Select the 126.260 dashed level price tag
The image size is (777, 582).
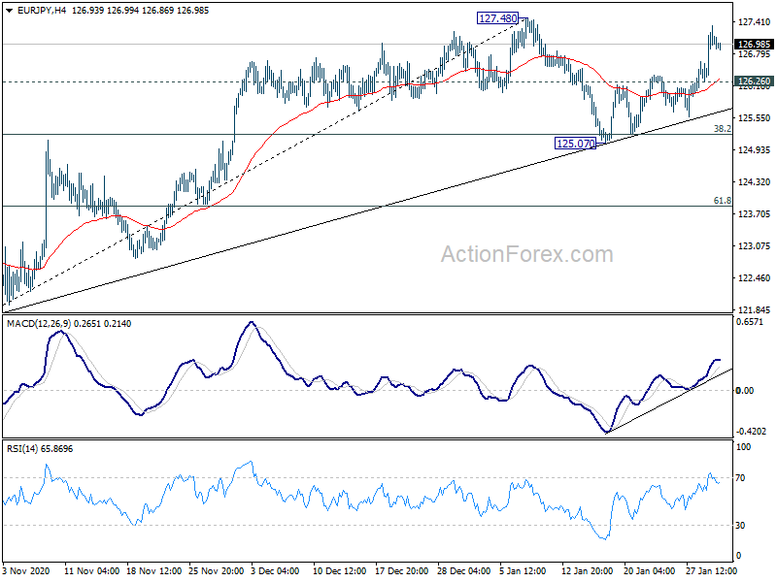tap(754, 81)
